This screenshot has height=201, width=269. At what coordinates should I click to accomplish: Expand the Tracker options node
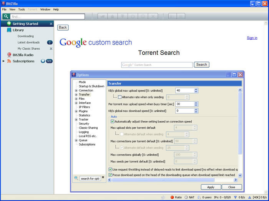pyautogui.click(x=76, y=119)
